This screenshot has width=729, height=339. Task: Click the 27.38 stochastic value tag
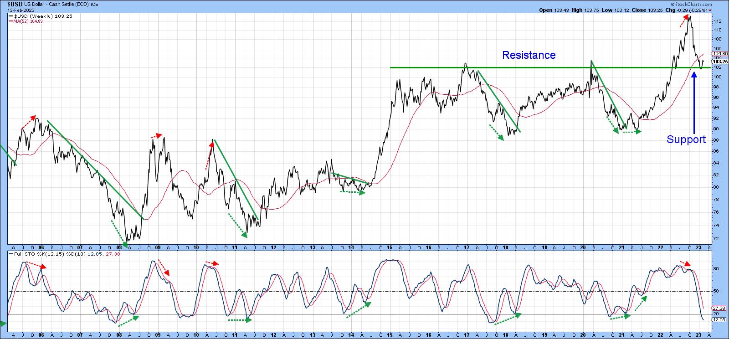(720, 308)
